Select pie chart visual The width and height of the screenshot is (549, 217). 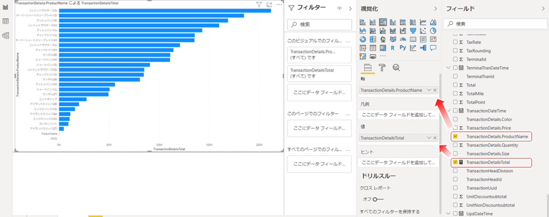433,31
